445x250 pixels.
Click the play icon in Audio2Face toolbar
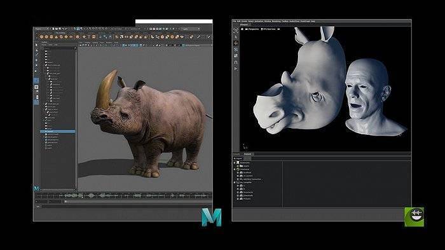click(x=236, y=69)
